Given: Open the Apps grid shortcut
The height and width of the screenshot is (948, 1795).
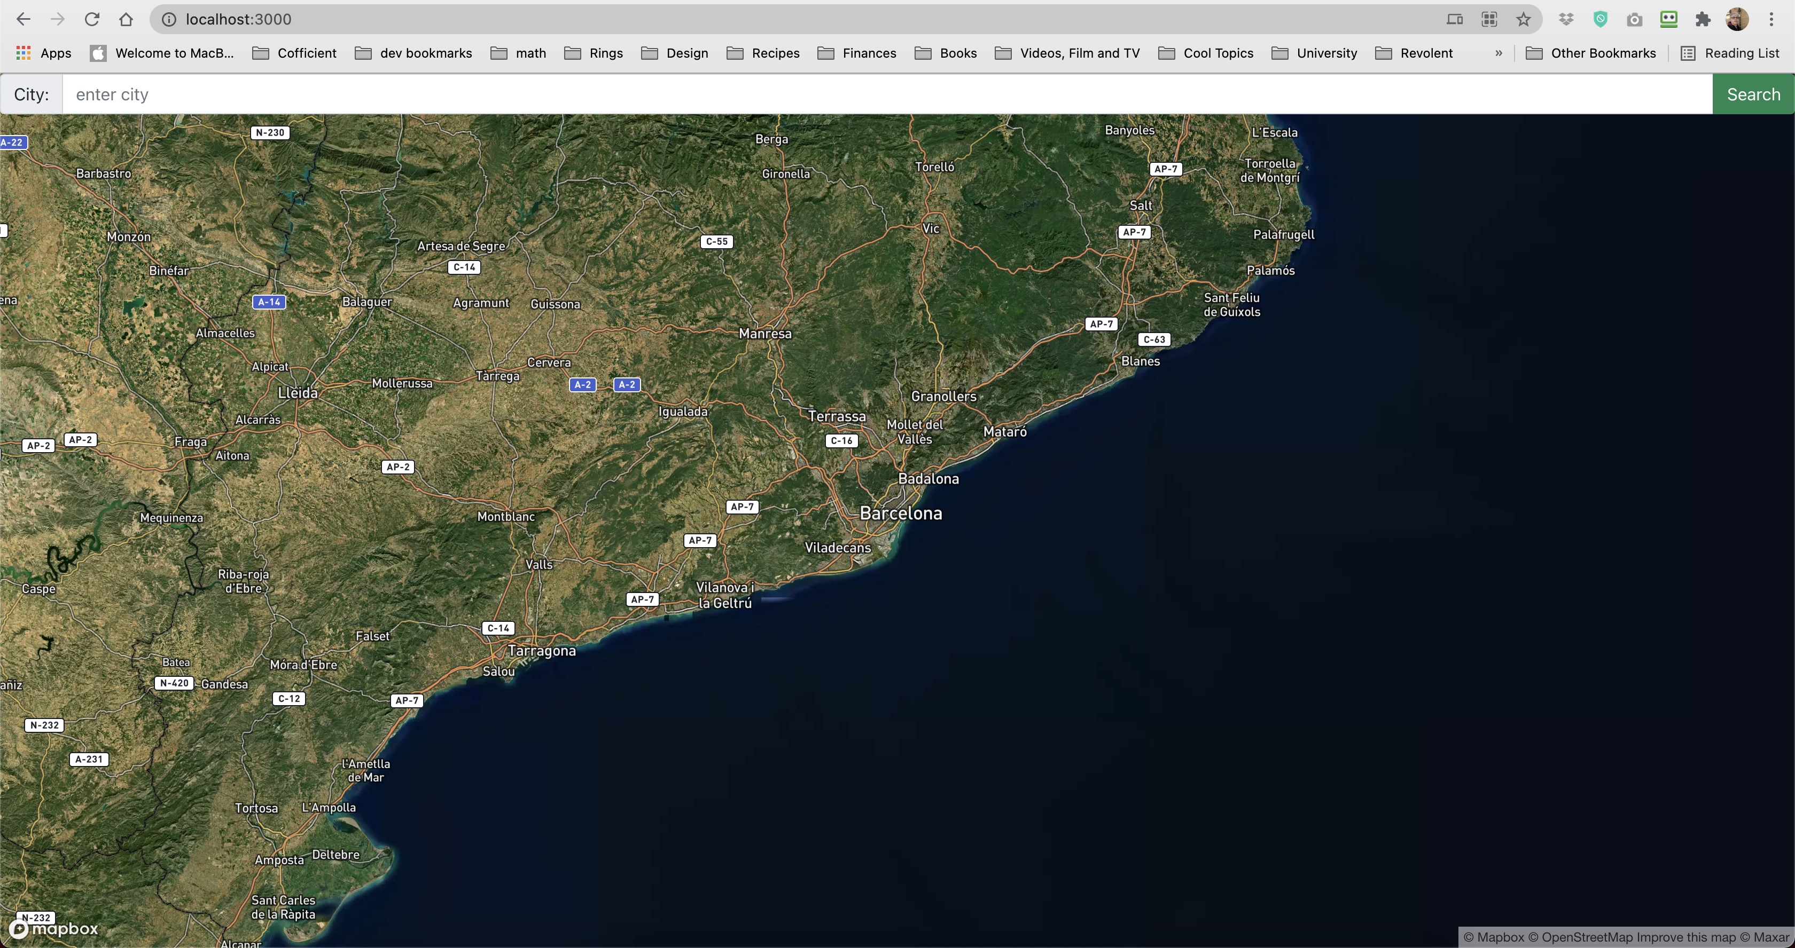Looking at the screenshot, I should 43,53.
